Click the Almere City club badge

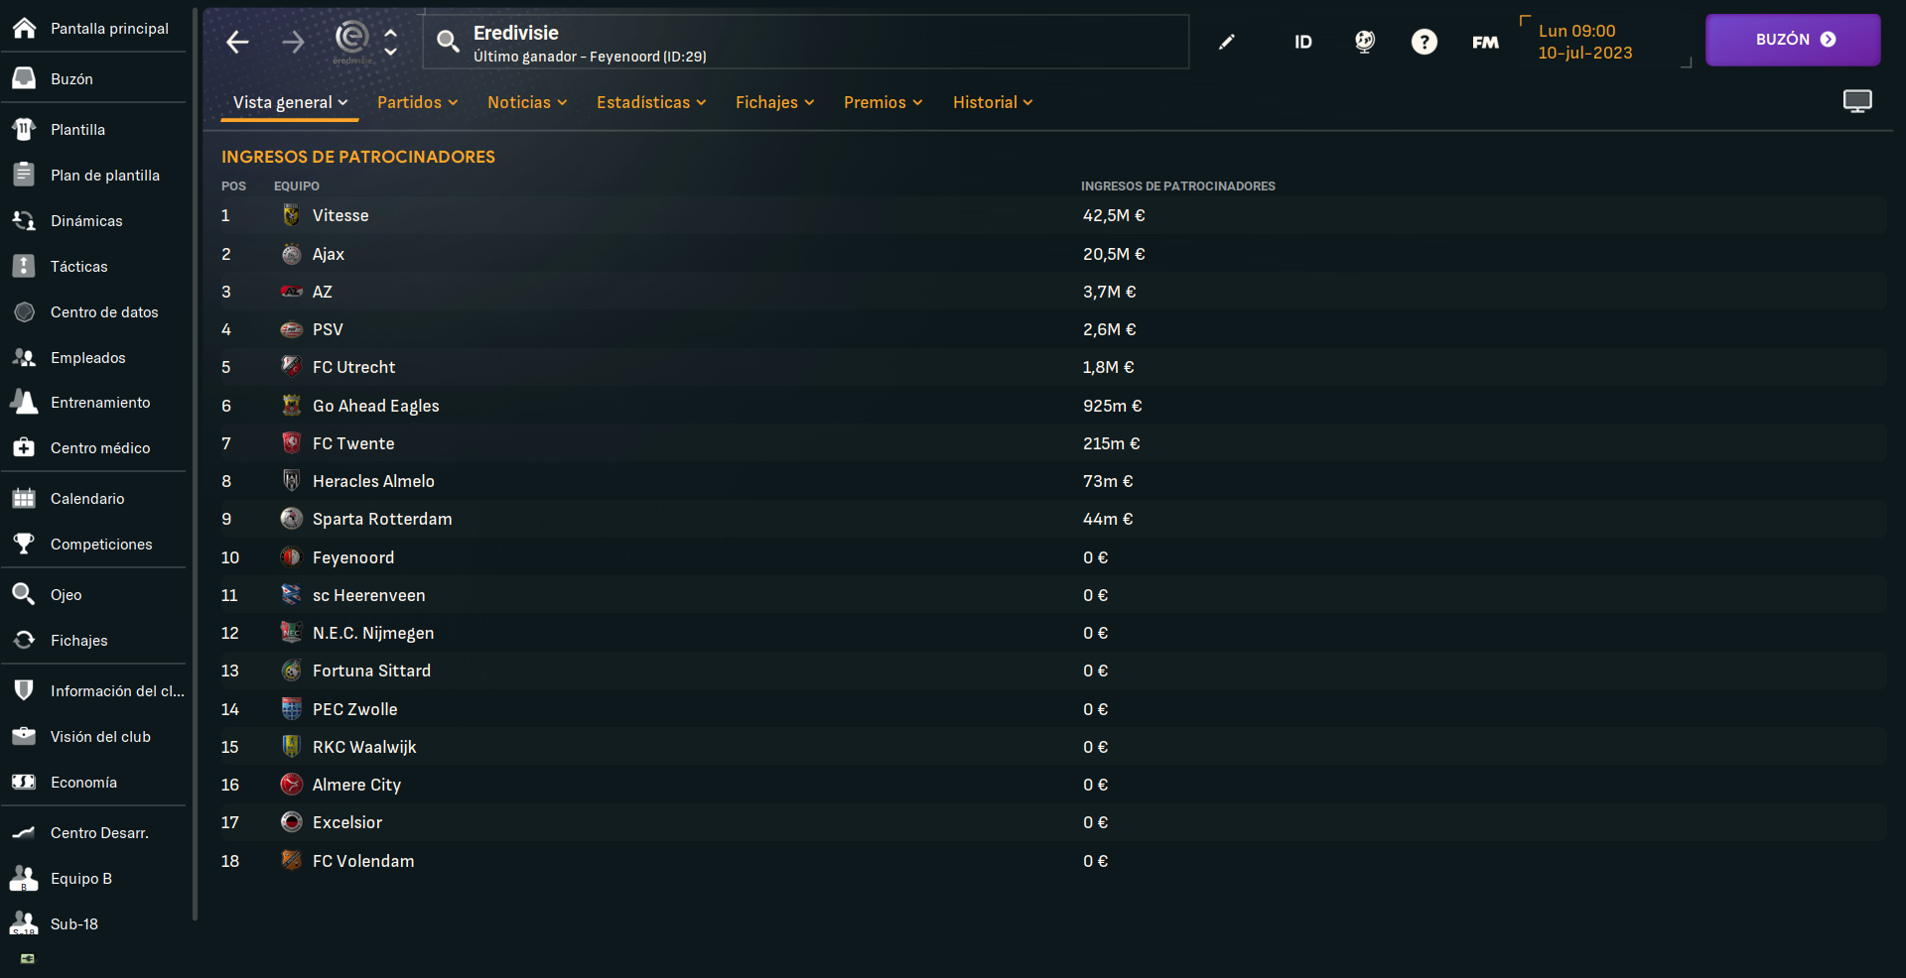291,784
